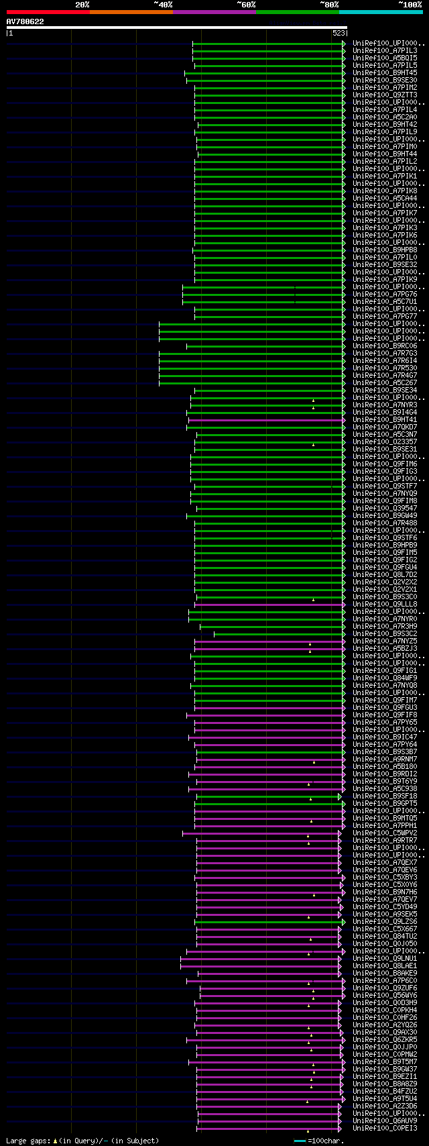429x1146 pixels.
Task: Click yellow gap marker on UniRef100_A7NYZ5 row
Action: [x=310, y=644]
